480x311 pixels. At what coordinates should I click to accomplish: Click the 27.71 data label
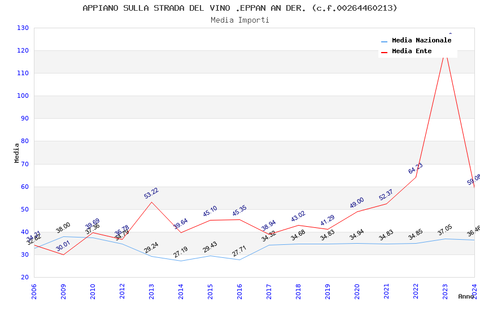(239, 251)
